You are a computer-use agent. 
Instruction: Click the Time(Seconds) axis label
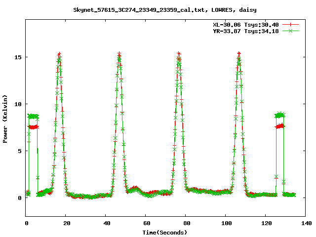coord(165,233)
